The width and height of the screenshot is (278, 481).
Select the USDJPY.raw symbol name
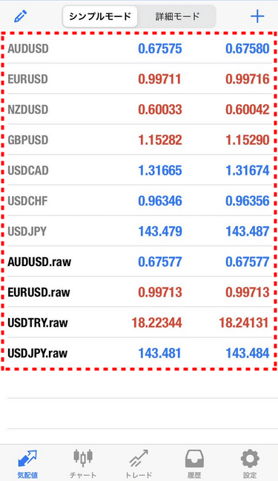coord(37,353)
